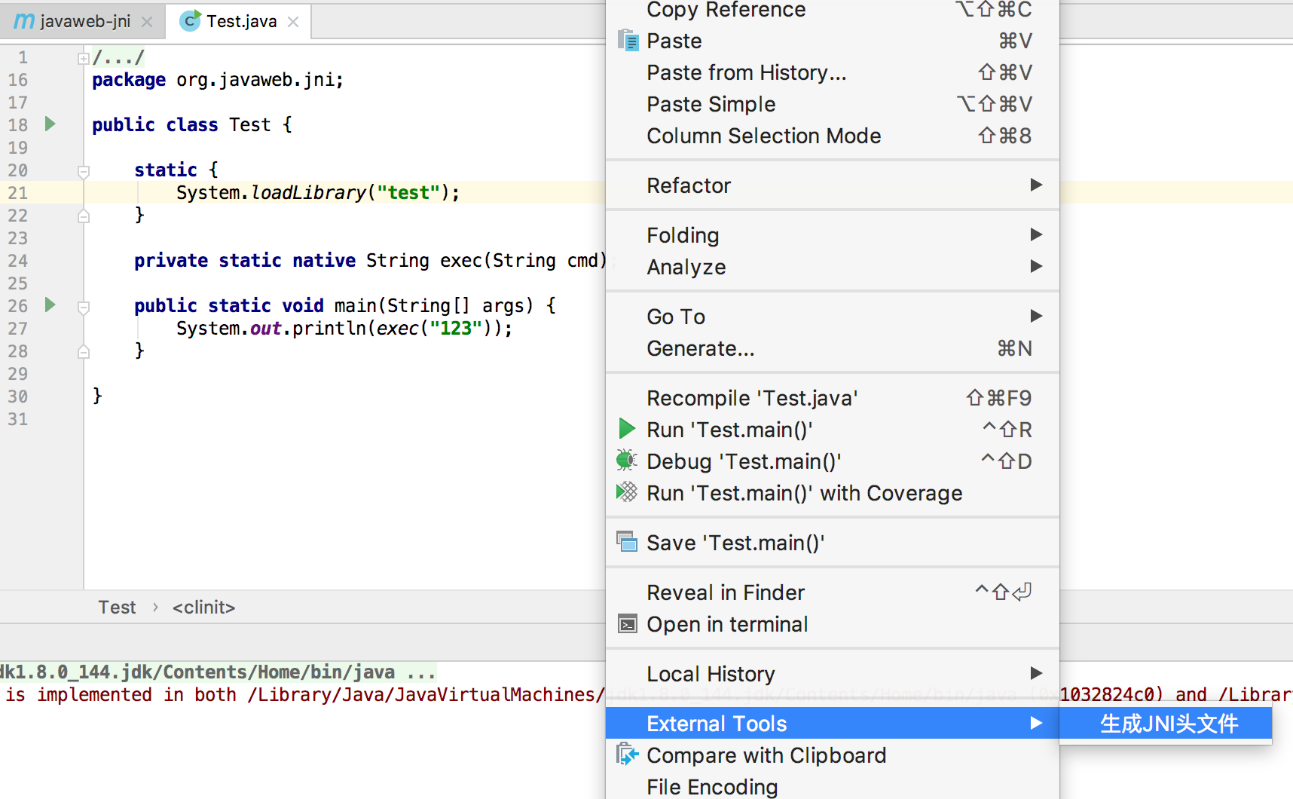Select Recompile 'Test.java'
This screenshot has width=1293, height=799.
pyautogui.click(x=832, y=398)
